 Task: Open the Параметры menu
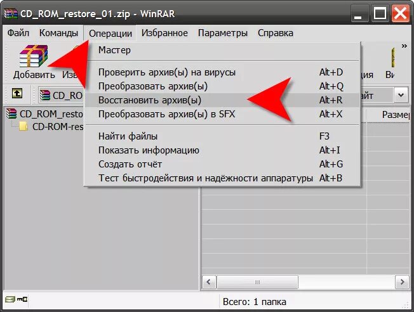click(x=223, y=33)
